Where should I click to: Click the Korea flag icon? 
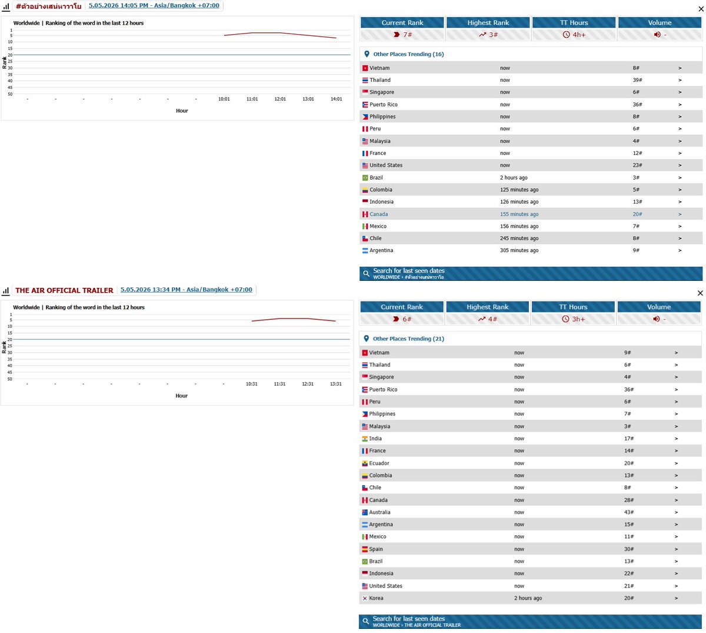pos(365,598)
